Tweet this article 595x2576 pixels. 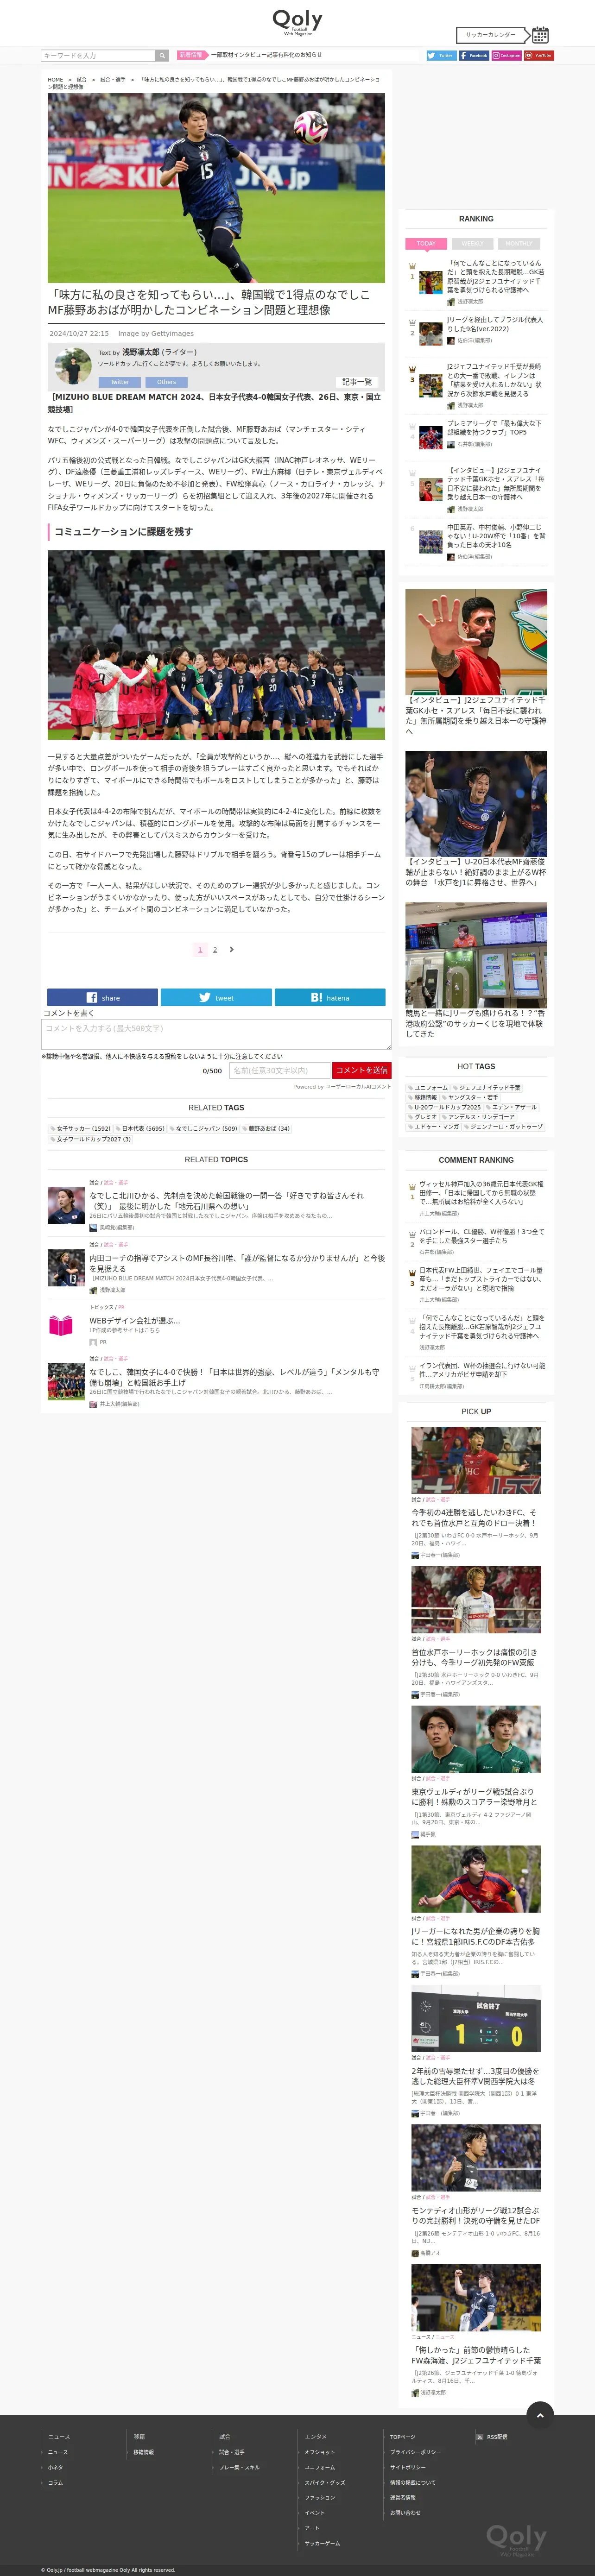tap(216, 997)
